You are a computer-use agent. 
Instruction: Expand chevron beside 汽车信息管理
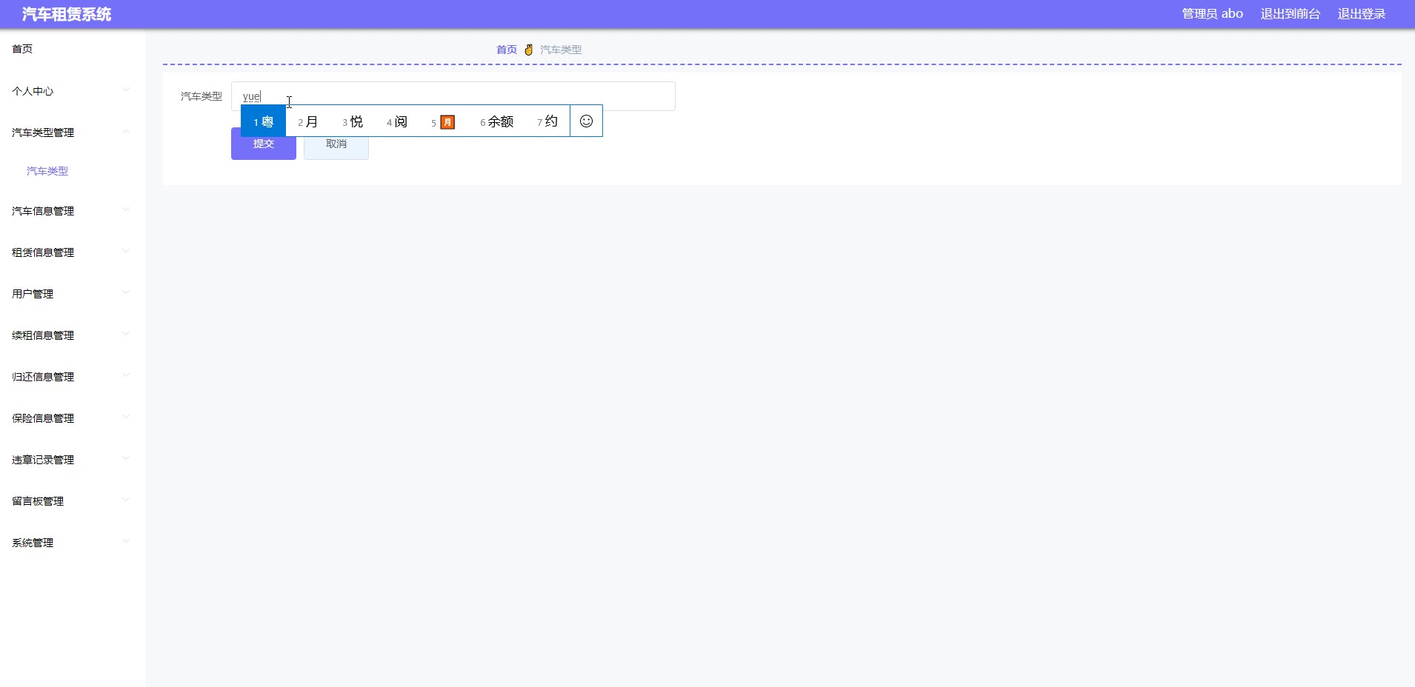point(126,210)
